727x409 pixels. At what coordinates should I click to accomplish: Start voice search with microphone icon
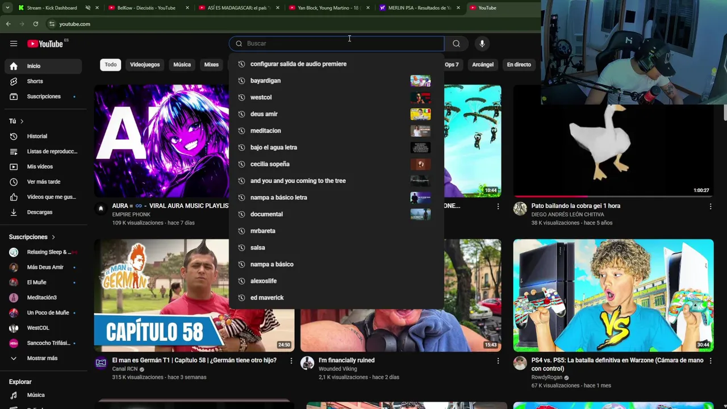coord(482,44)
